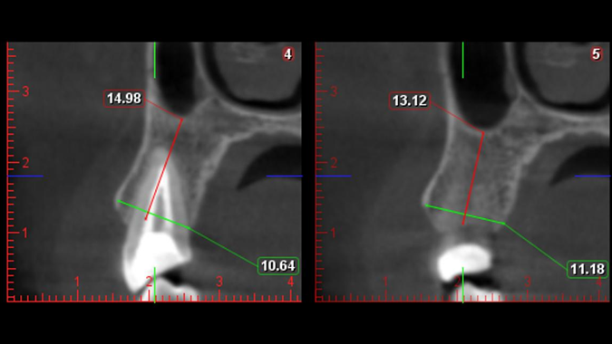
Task: Click top green crosshair marker in slice 5
Action: click(463, 61)
